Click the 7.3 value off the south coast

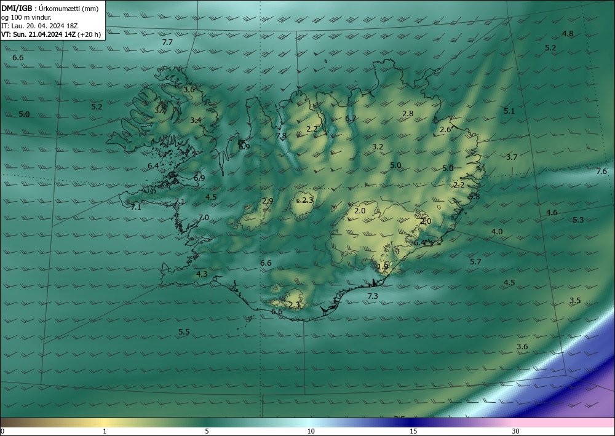click(x=373, y=296)
